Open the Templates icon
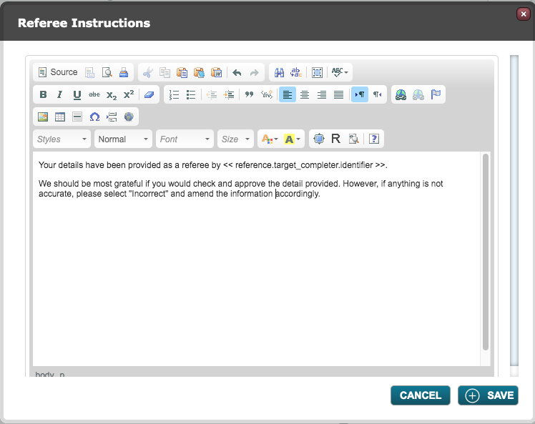The height and width of the screenshot is (424, 535). [89, 72]
